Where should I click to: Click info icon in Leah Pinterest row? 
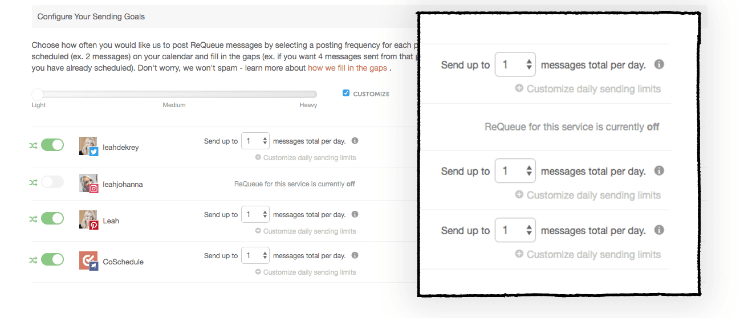coord(355,215)
